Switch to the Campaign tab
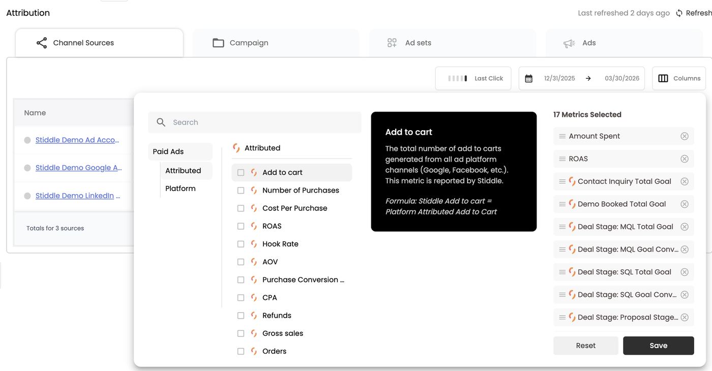 tap(276, 43)
